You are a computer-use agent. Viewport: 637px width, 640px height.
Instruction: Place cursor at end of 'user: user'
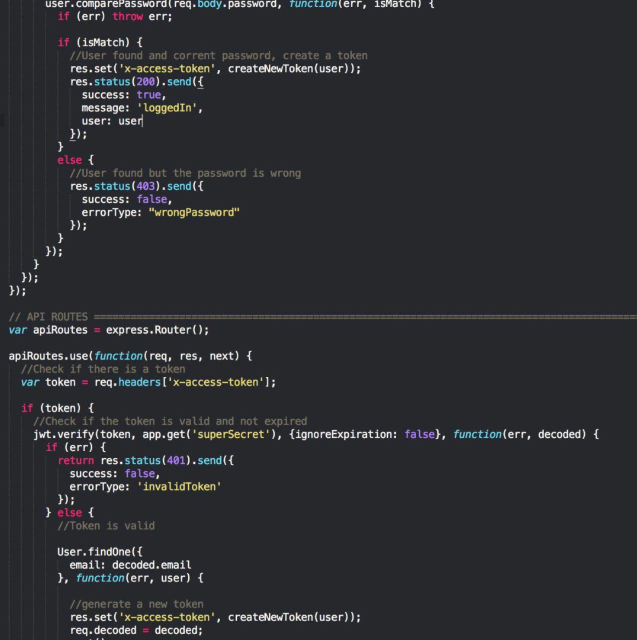click(142, 121)
